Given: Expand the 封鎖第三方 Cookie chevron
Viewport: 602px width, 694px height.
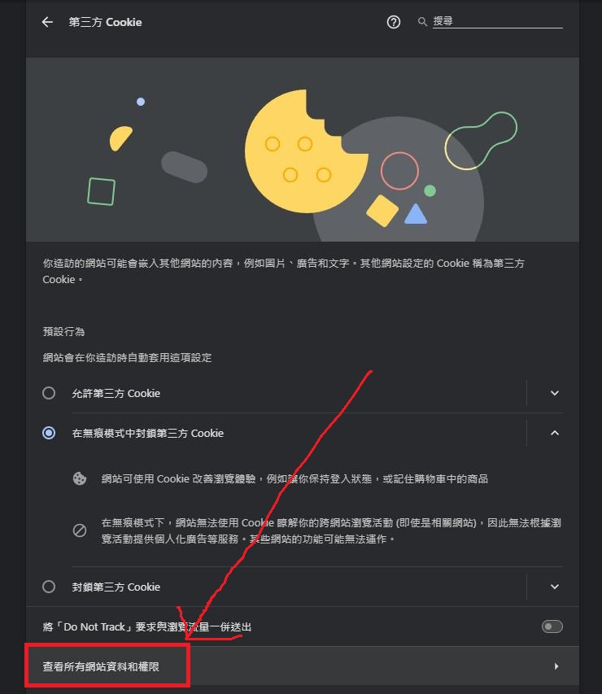Looking at the screenshot, I should click(555, 587).
